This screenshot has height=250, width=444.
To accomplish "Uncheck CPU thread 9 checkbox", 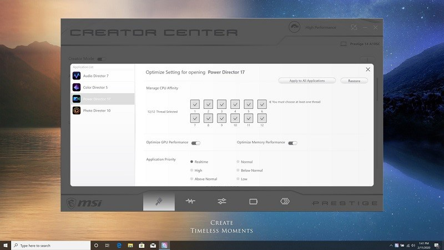I will click(221, 118).
